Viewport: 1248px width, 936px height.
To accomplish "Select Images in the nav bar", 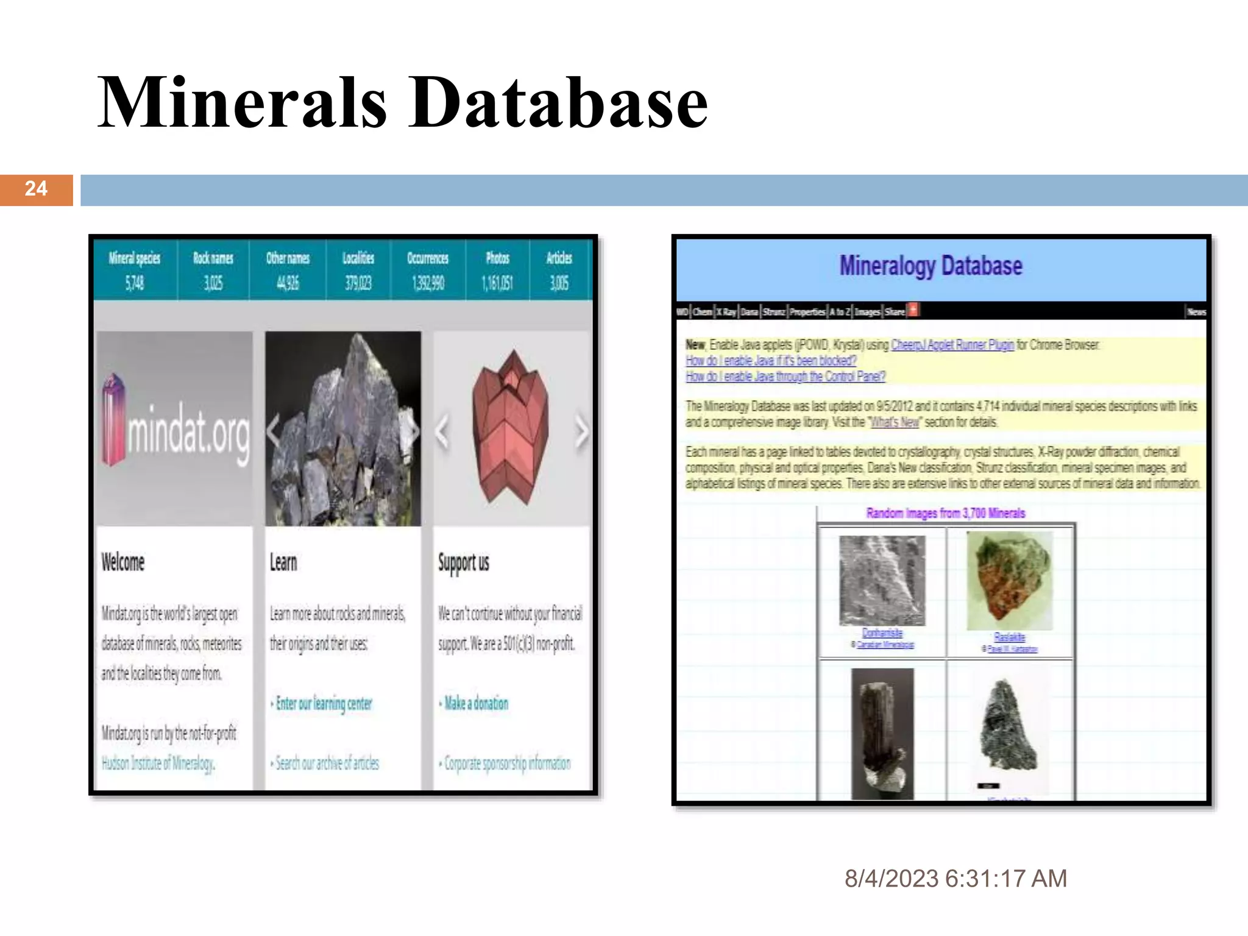I will click(x=867, y=311).
